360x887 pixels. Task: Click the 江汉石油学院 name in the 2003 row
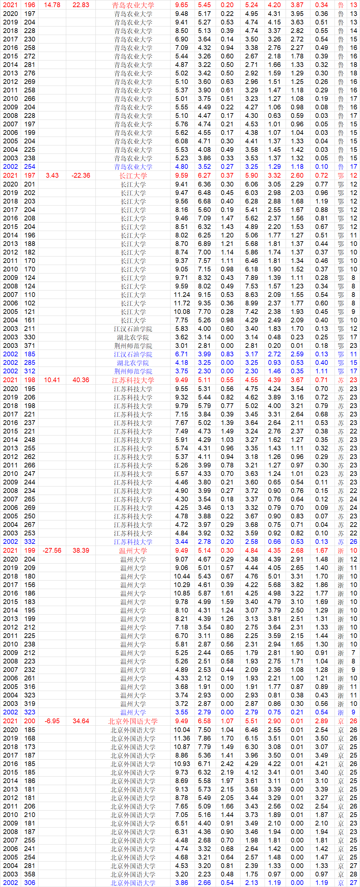(133, 329)
